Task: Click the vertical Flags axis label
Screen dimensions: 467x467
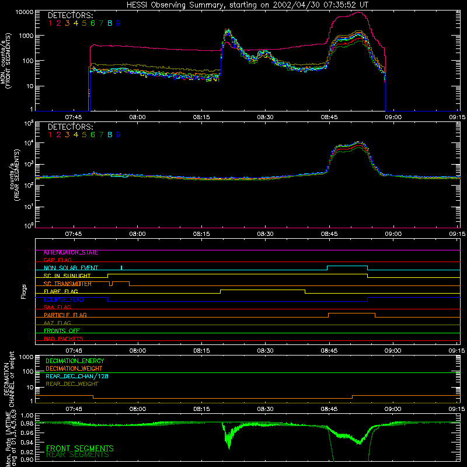Action: 24,291
